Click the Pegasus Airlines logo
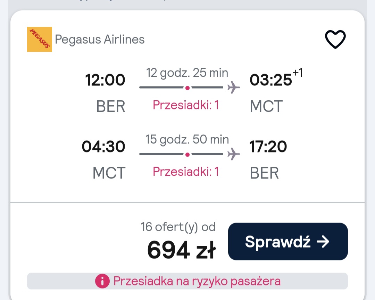This screenshot has width=375, height=300. (x=40, y=40)
